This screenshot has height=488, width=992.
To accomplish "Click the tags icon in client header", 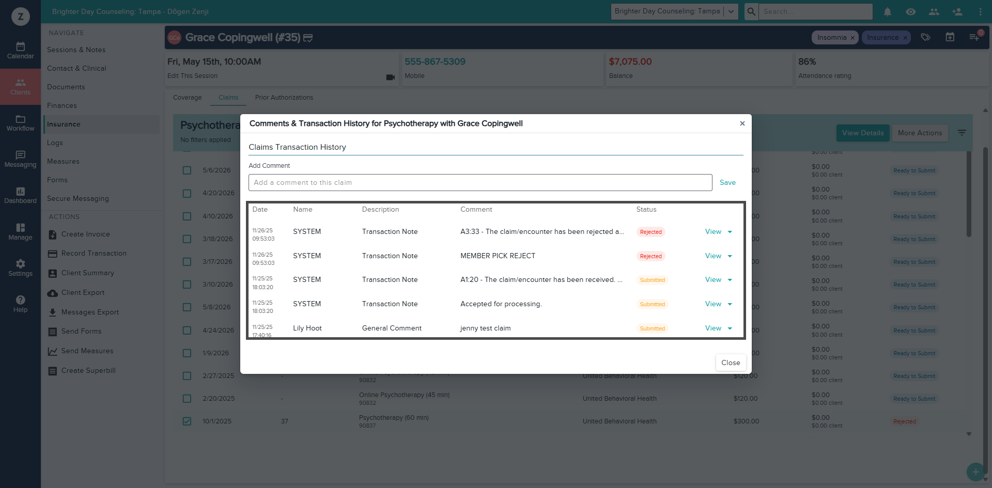I will (925, 37).
